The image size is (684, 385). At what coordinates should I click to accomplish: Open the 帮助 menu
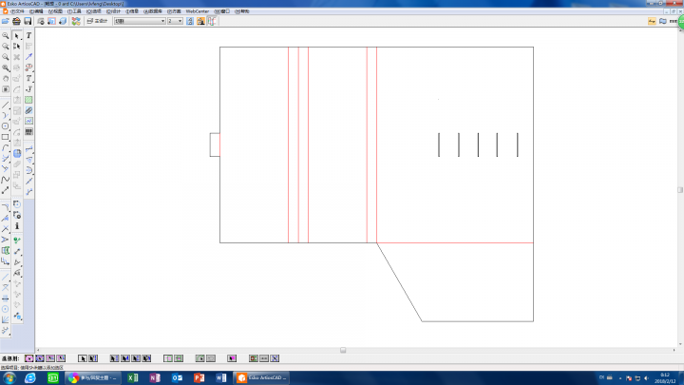point(242,10)
